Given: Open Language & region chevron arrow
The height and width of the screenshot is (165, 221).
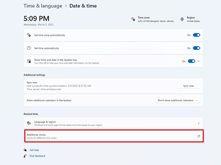Looking at the screenshot, I should [199, 123].
